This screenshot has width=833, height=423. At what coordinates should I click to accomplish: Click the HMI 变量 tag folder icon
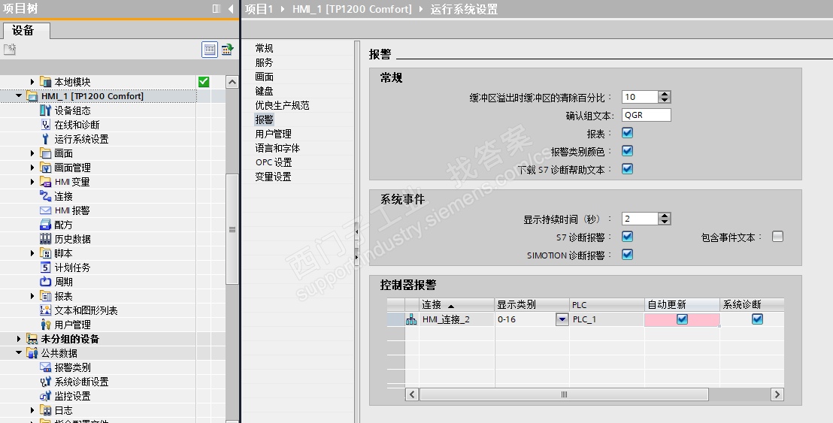[x=46, y=182]
